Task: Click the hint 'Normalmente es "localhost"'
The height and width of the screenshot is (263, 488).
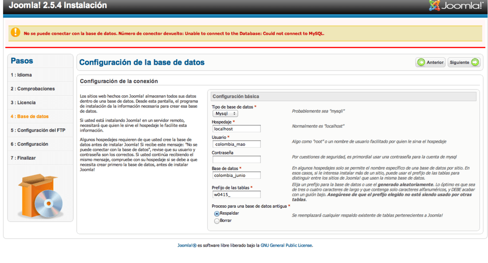Action: [x=318, y=126]
